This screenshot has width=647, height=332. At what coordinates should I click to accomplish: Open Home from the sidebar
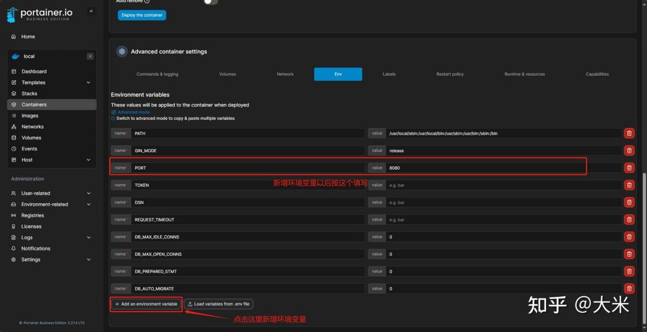click(28, 36)
